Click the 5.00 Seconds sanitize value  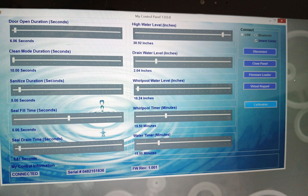pyautogui.click(x=23, y=100)
